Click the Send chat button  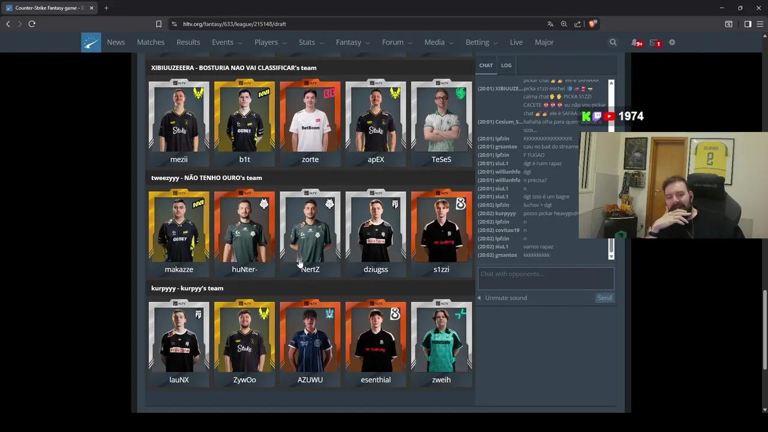604,298
